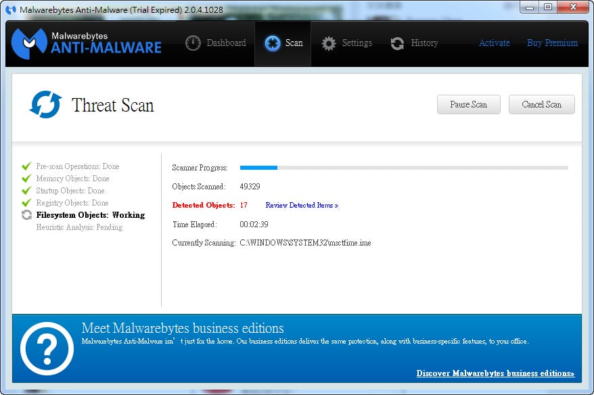
Task: Click the 'Detected Objects:' red label
Action: click(204, 205)
